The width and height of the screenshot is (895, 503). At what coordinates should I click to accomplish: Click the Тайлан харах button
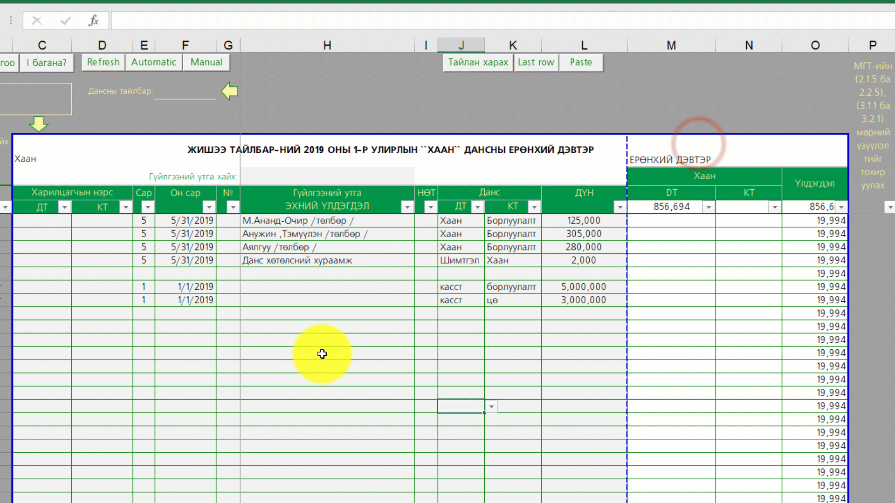pyautogui.click(x=478, y=62)
